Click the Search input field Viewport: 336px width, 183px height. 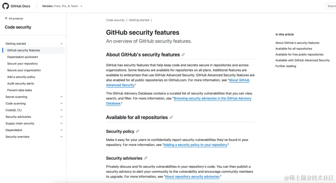pyautogui.click(x=331, y=6)
